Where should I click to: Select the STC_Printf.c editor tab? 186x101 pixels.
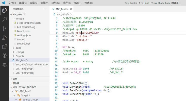tap(62, 9)
